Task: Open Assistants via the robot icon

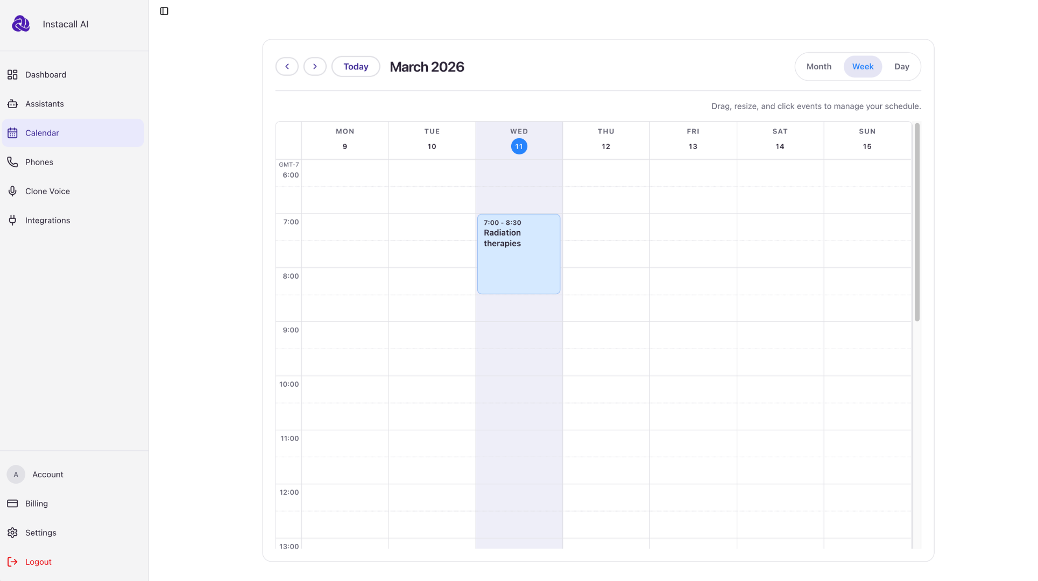Action: (12, 104)
